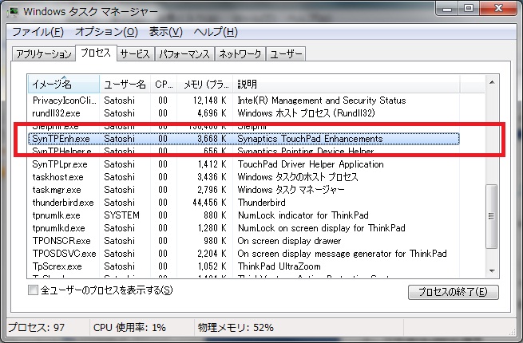Click Synaptics TouchPad Enhancements description
Viewport: 523px width, 343px height.
point(310,139)
